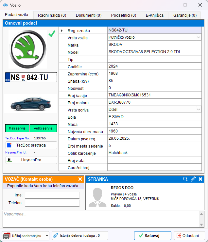The image size is (208, 242).
Task: Click the green verification checkmark icon
Action: coord(52,34)
